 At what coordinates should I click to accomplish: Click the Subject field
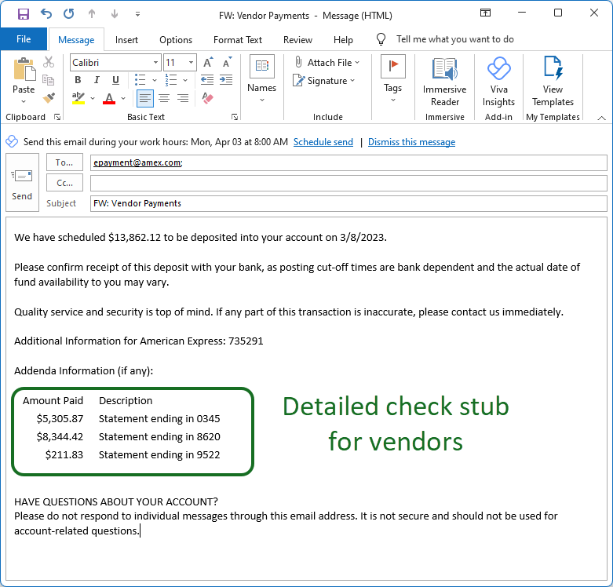coord(348,203)
